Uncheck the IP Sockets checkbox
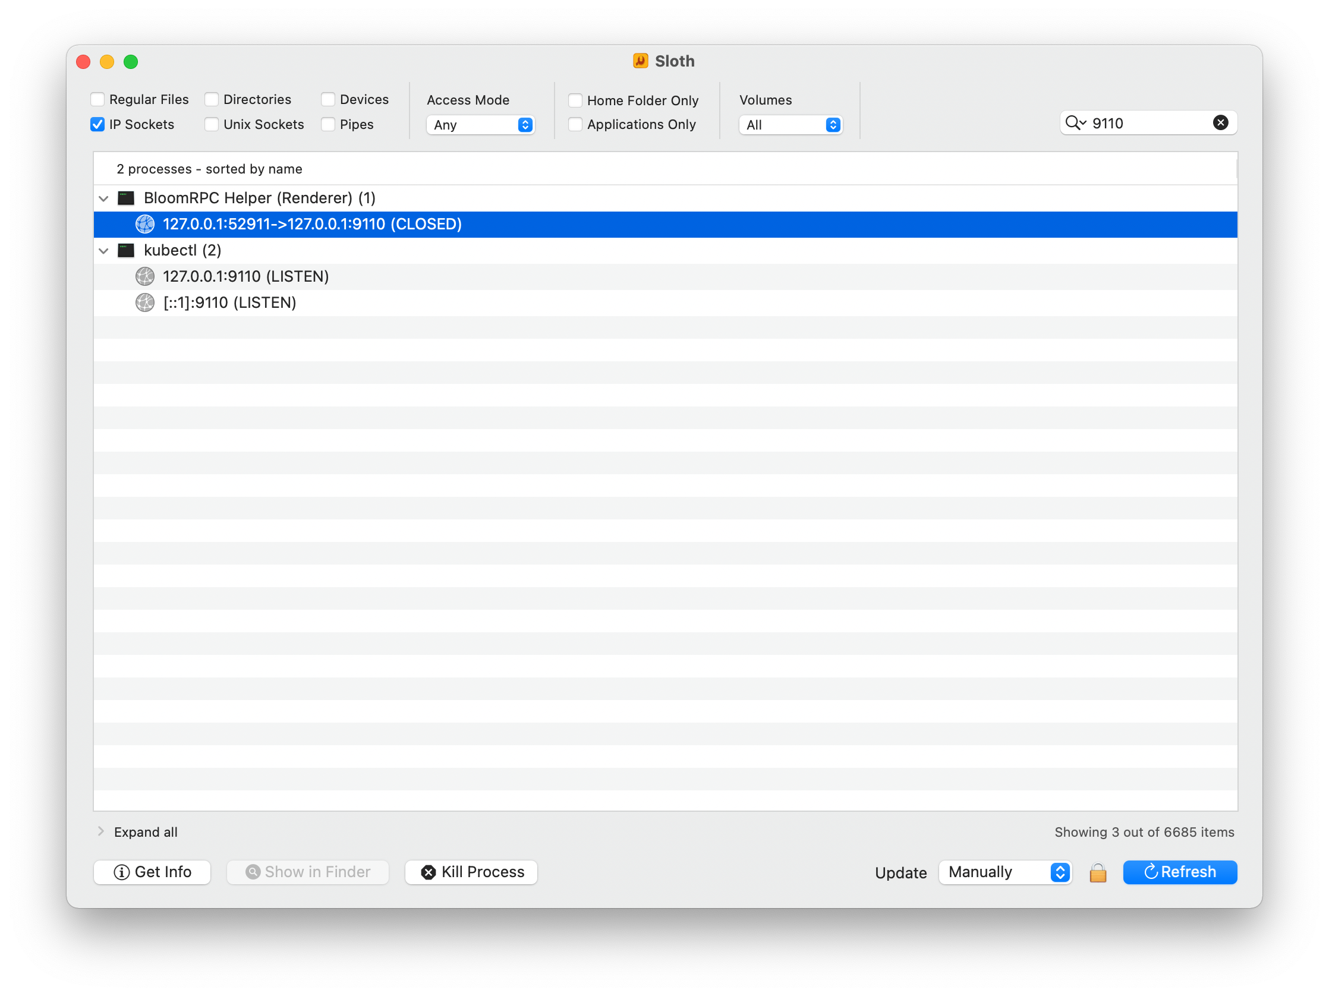The width and height of the screenshot is (1329, 996). pos(97,124)
